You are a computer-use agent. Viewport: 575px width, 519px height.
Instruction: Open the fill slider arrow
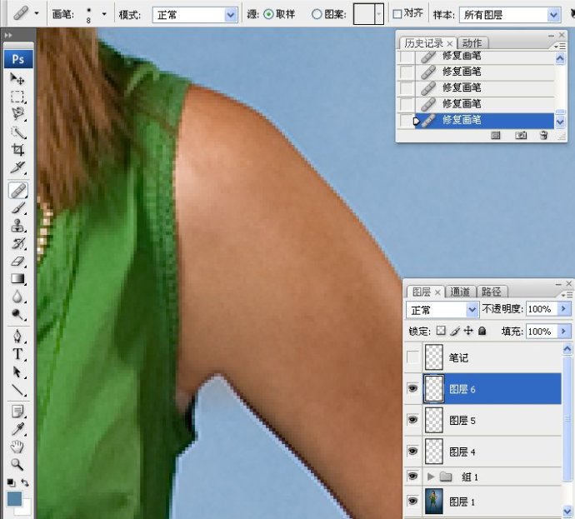click(563, 332)
